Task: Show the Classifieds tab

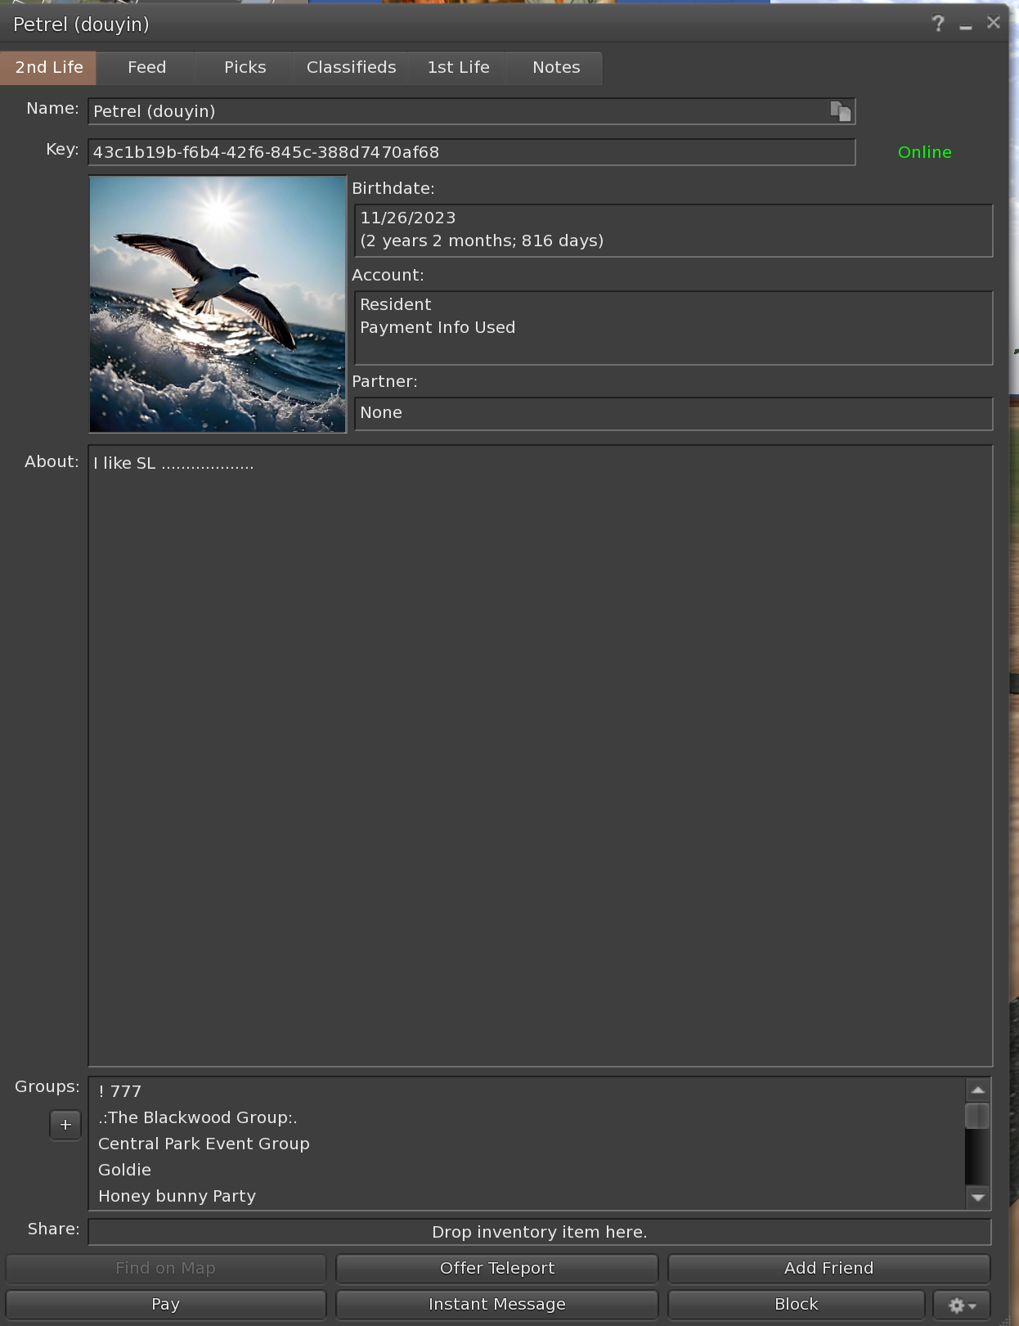Action: 351,68
